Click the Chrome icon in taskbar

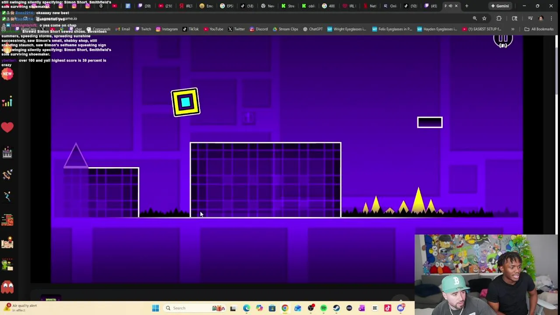[285, 308]
